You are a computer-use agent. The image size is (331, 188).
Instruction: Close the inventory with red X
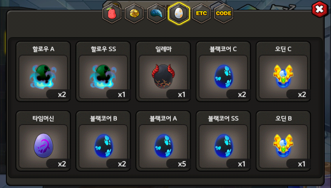point(320,9)
